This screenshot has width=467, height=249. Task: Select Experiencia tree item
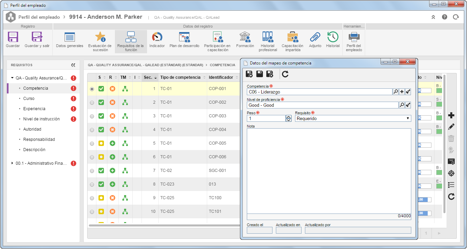[34, 109]
